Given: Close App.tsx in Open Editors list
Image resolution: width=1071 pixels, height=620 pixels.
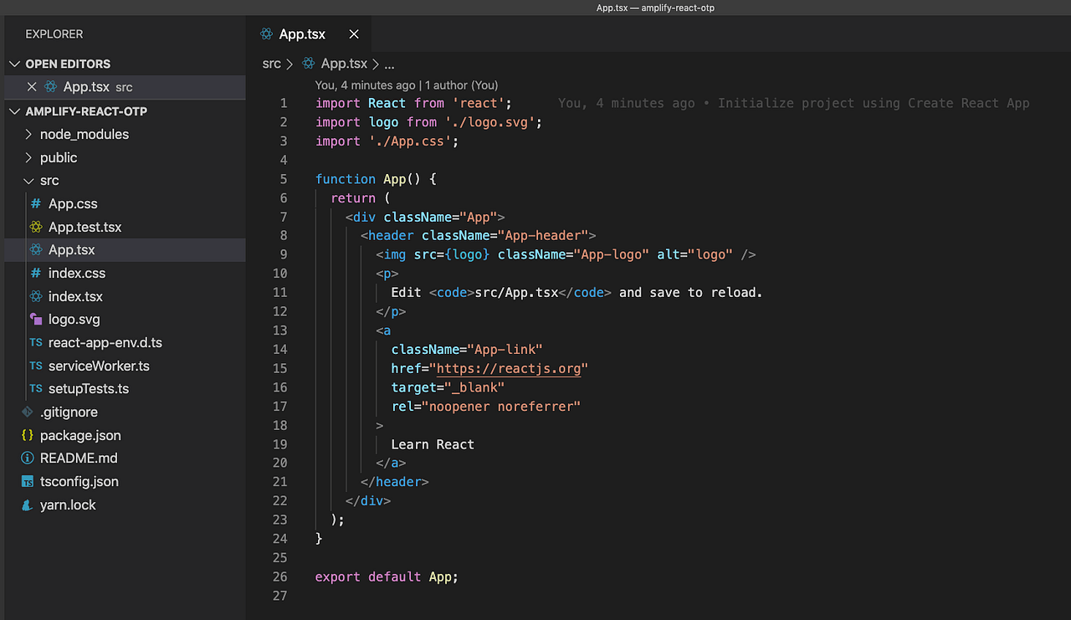Looking at the screenshot, I should (32, 87).
